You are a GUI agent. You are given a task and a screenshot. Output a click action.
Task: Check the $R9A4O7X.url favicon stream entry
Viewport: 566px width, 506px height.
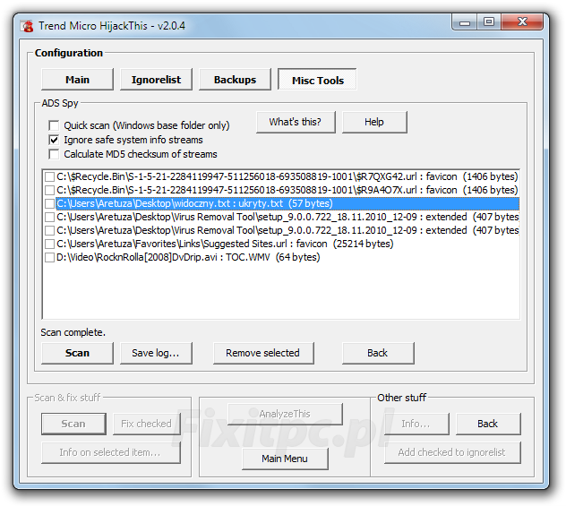(x=49, y=190)
